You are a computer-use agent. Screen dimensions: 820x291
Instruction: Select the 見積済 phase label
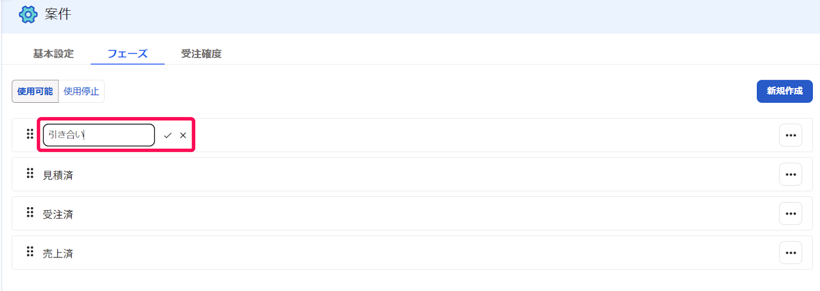(58, 175)
